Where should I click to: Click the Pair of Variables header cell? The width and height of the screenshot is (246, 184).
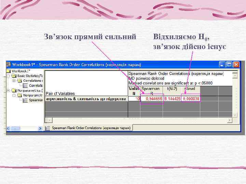point(86,83)
